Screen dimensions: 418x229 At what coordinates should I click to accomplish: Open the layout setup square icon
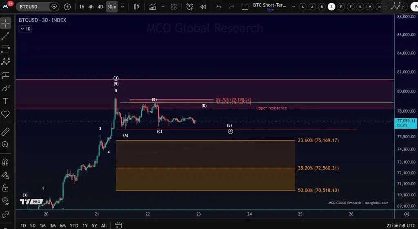click(245, 7)
